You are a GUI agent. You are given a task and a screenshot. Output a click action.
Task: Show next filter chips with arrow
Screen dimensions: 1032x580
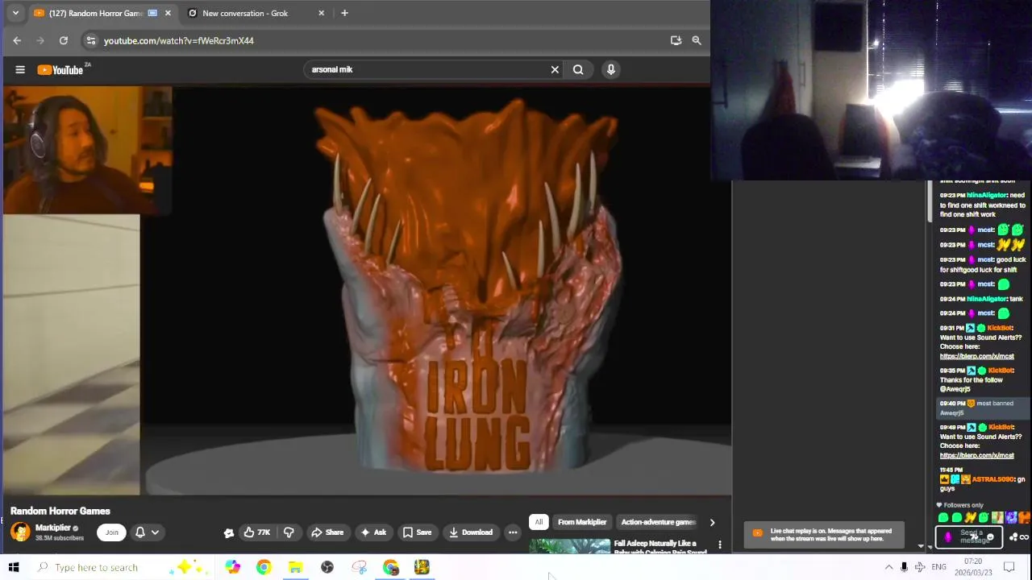click(712, 522)
